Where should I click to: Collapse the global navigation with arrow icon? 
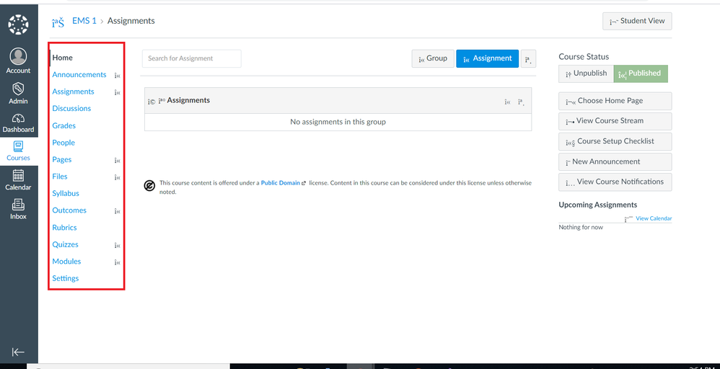click(x=18, y=352)
